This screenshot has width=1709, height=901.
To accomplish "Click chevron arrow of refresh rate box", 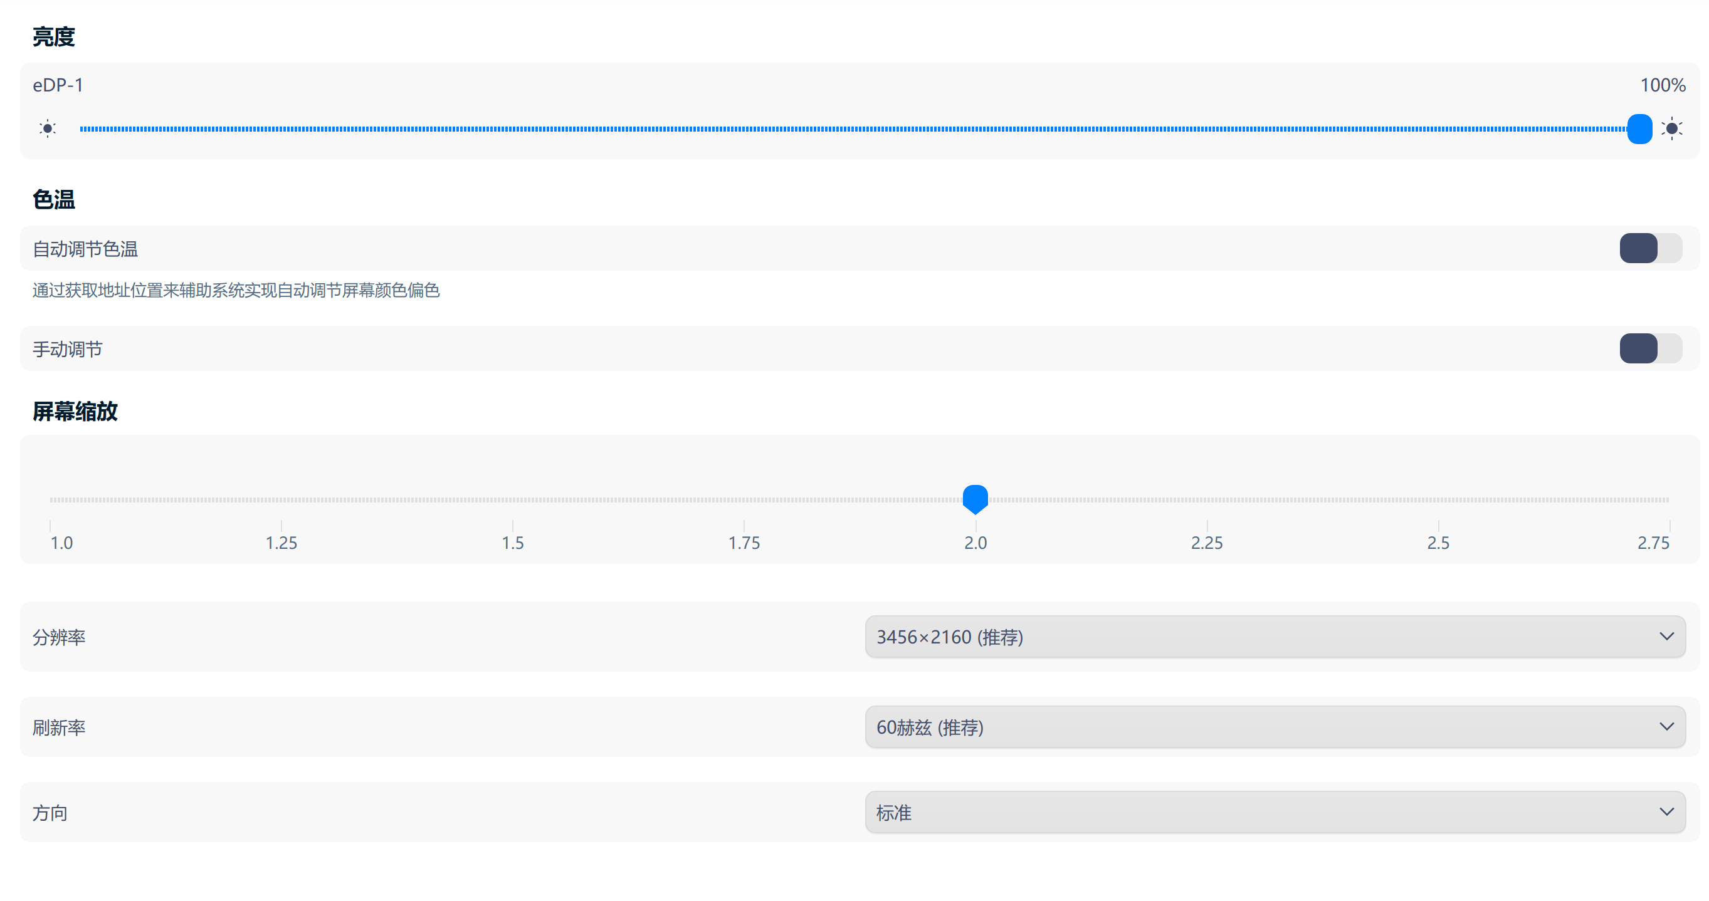I will (1666, 727).
